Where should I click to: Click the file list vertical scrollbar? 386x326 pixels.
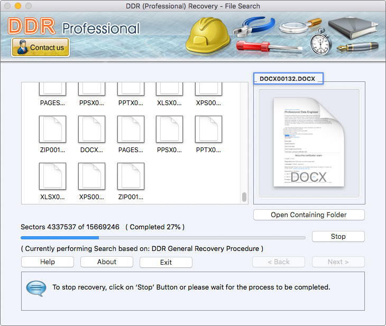[244, 197]
